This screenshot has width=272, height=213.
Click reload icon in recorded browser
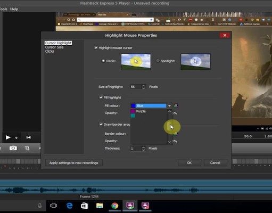tap(69, 20)
